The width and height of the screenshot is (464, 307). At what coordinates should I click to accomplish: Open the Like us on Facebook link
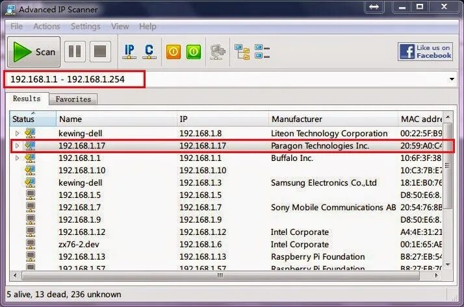pyautogui.click(x=425, y=52)
